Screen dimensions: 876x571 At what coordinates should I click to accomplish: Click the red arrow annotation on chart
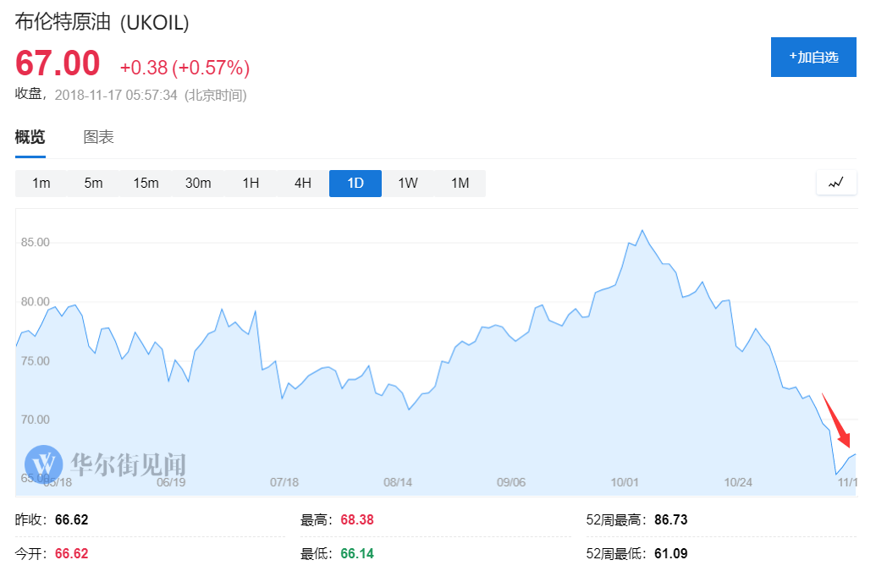pos(836,420)
